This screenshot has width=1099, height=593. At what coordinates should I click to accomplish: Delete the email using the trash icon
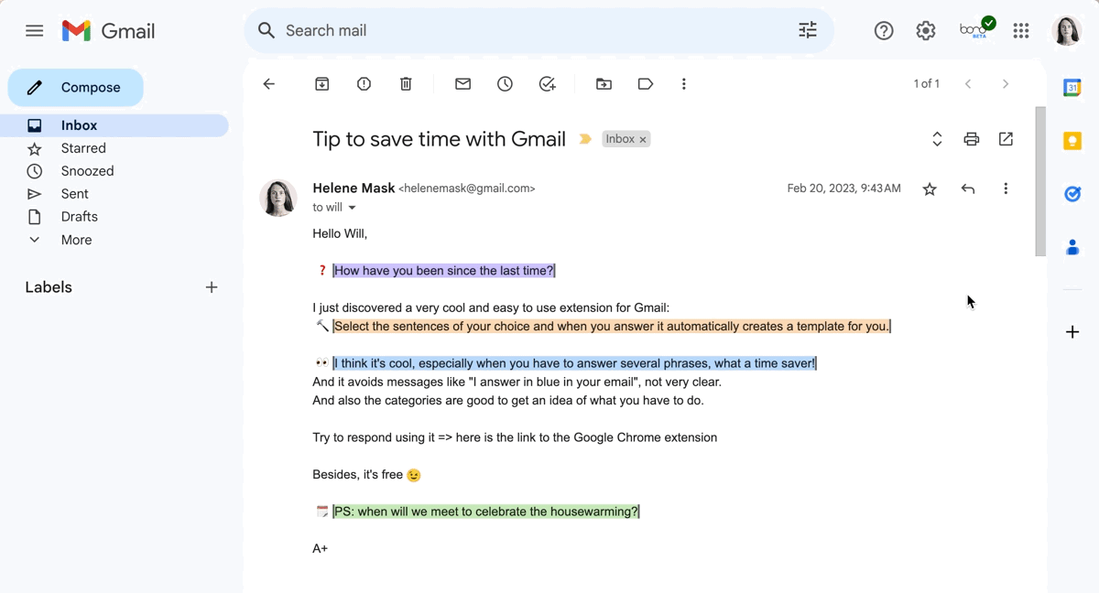pyautogui.click(x=406, y=84)
